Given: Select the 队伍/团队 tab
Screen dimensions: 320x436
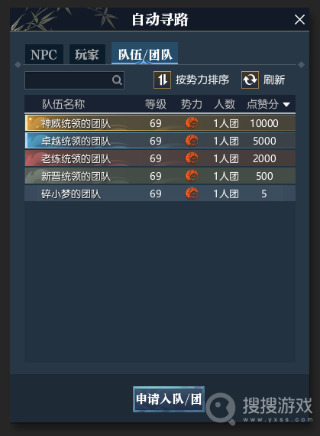Looking at the screenshot, I should pos(144,54).
